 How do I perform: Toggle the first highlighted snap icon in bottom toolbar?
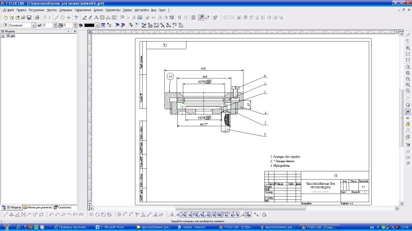click(x=183, y=215)
